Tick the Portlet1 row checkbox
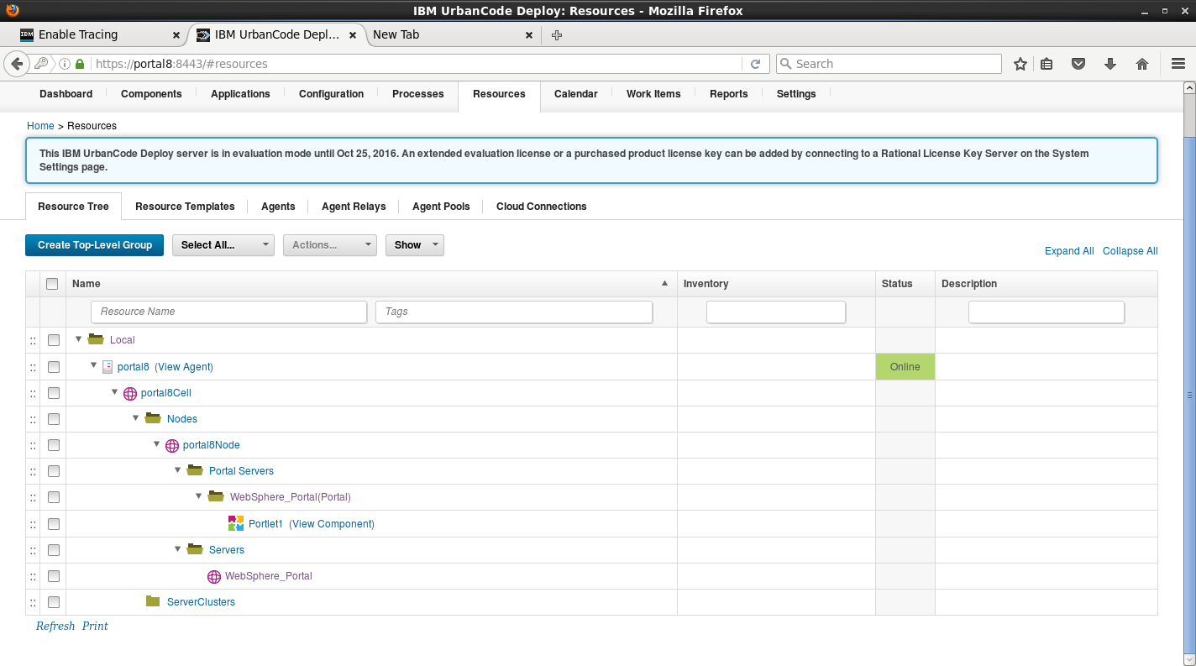Viewport: 1196px width, 666px height. tap(54, 523)
